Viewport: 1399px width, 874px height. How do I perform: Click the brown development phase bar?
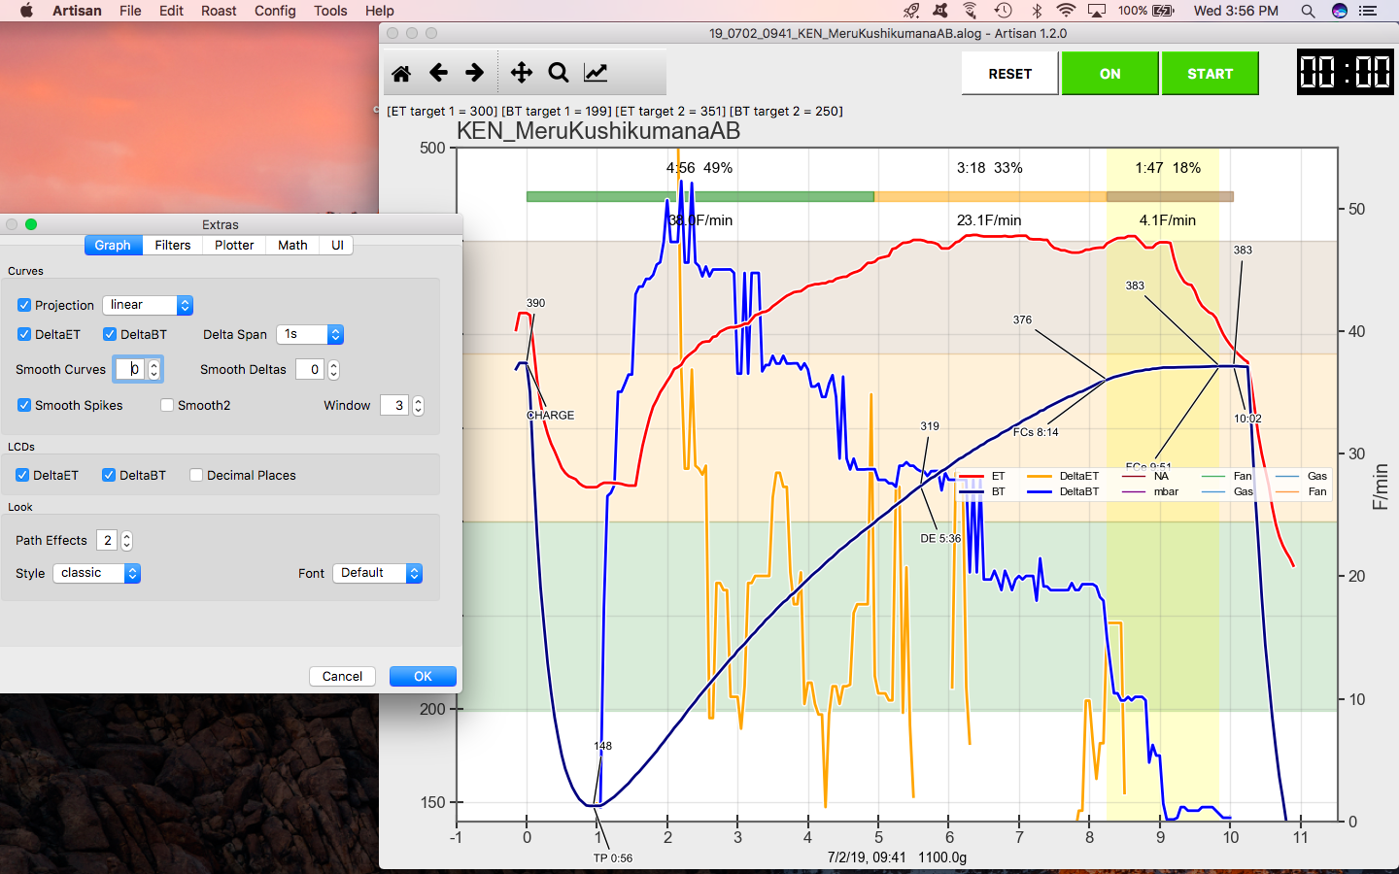point(1170,196)
